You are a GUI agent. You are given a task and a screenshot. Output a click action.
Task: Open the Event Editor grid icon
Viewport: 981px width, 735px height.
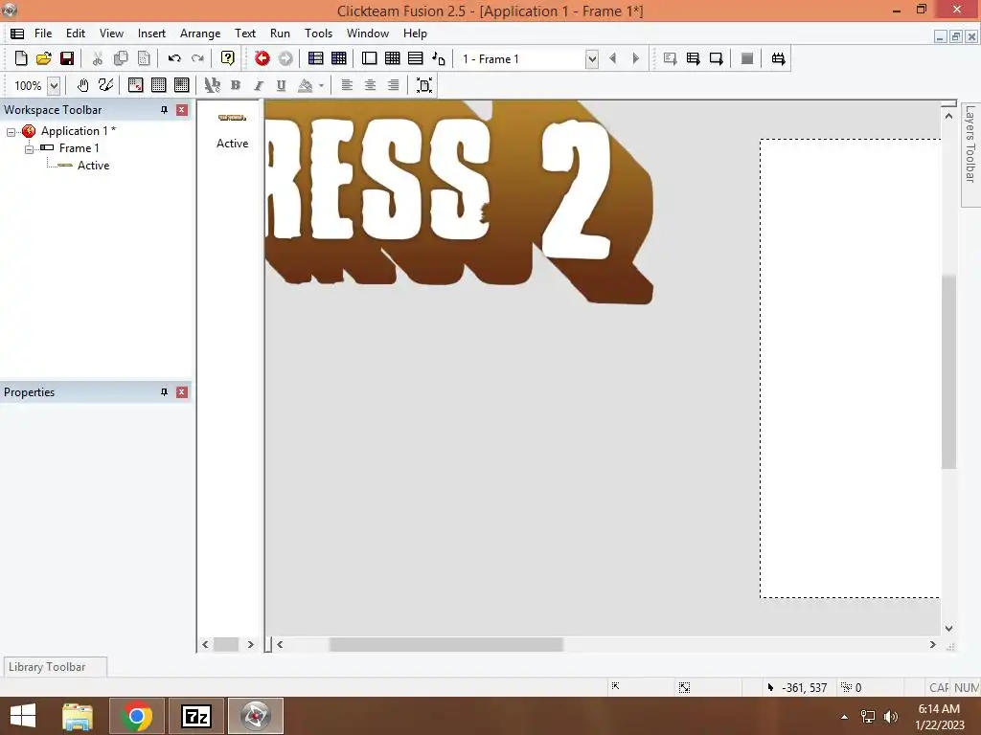click(x=392, y=58)
